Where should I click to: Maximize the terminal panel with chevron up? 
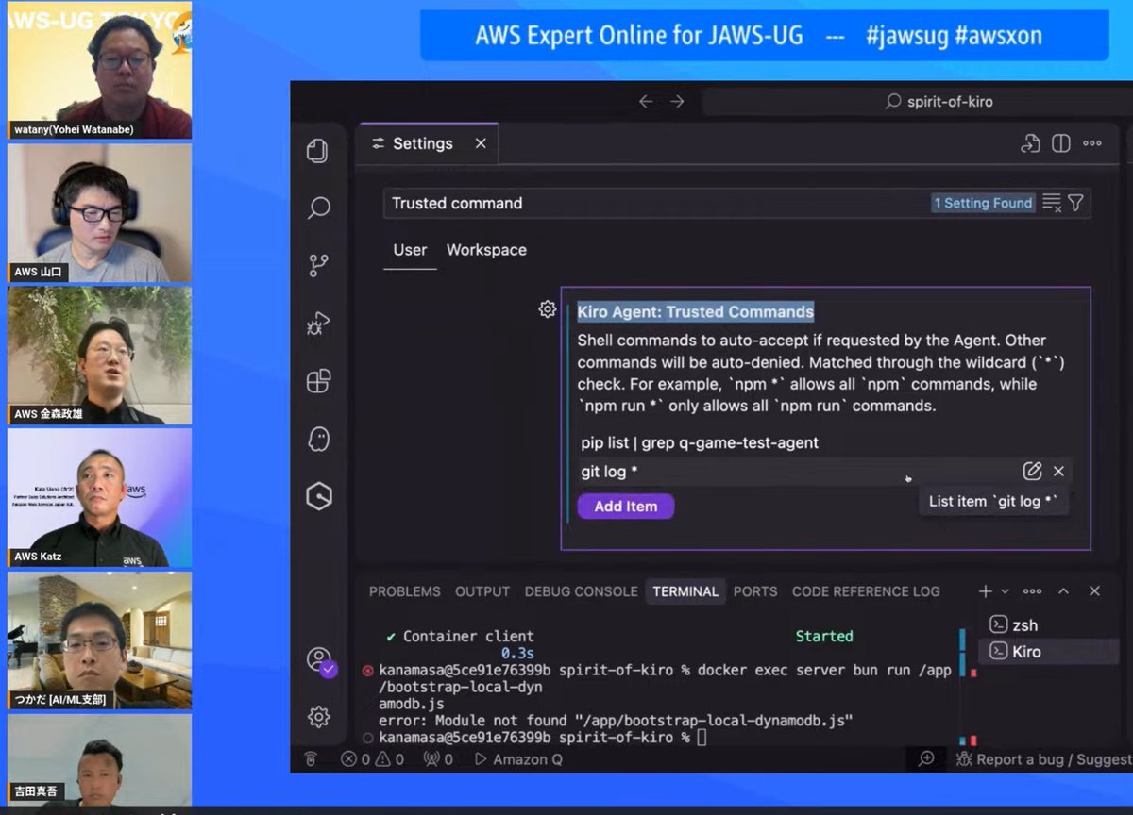1063,591
